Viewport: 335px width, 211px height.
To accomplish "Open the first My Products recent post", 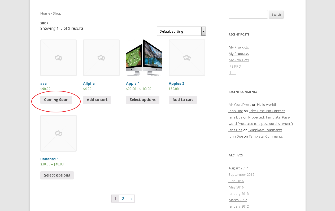I will click(x=239, y=47).
